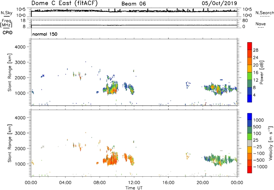
Task: Click the power panel 'Slant Range [km]' axis title
Action: click(10, 72)
